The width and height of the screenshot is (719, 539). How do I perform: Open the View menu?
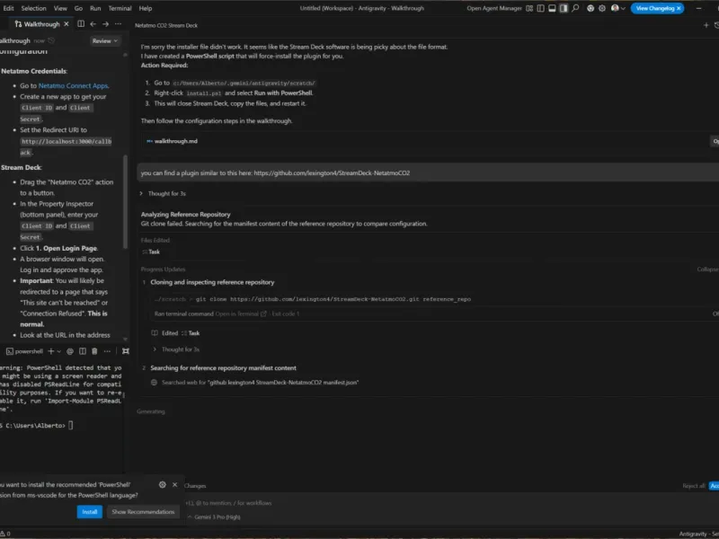click(x=60, y=8)
